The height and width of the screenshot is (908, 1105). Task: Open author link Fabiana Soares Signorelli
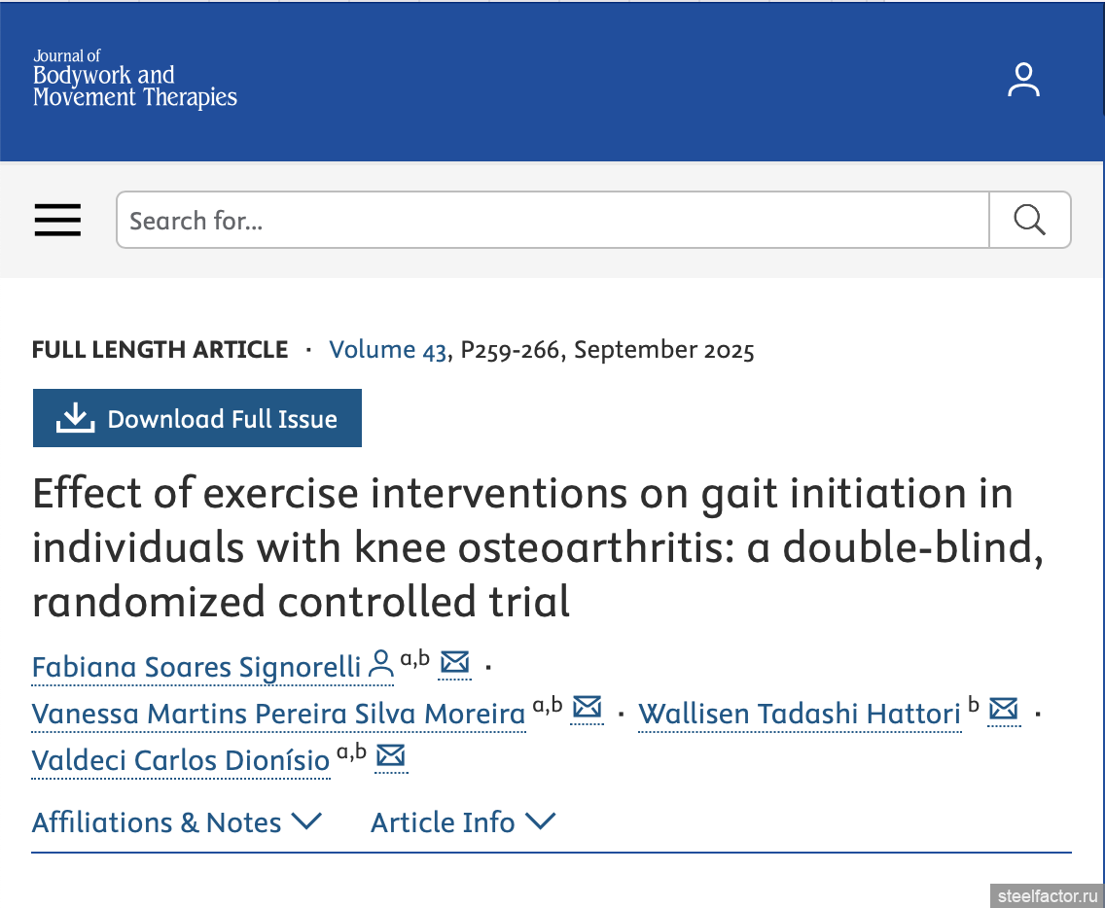point(196,668)
